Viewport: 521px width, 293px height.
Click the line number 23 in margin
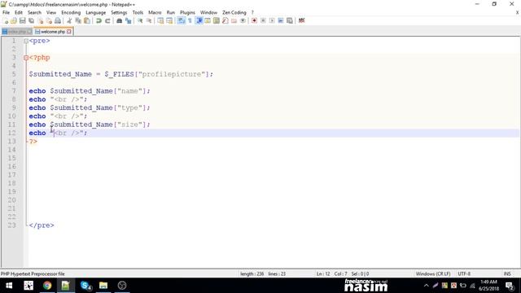[12, 225]
